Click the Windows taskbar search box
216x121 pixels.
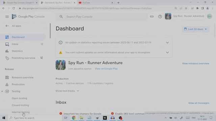tap(35, 118)
